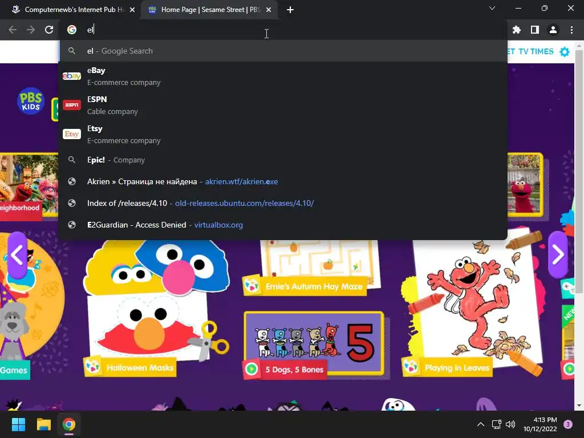
Task: Open the network tray icon
Action: pos(496,424)
